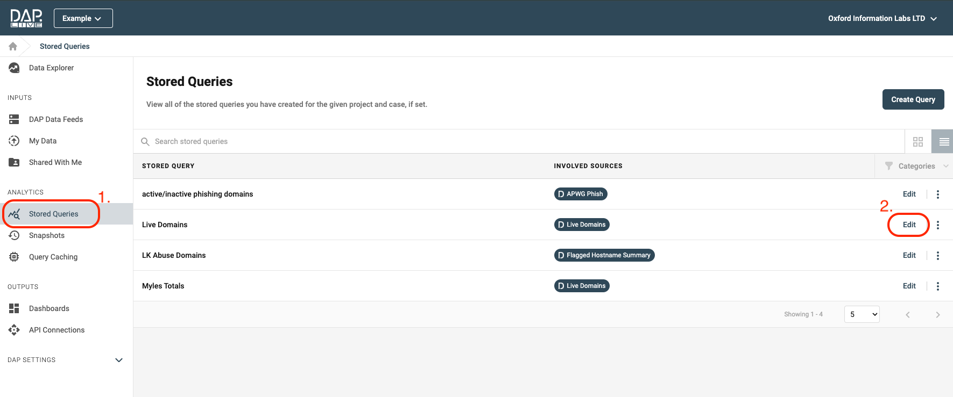
Task: Open Query Caching in the sidebar
Action: click(x=53, y=257)
